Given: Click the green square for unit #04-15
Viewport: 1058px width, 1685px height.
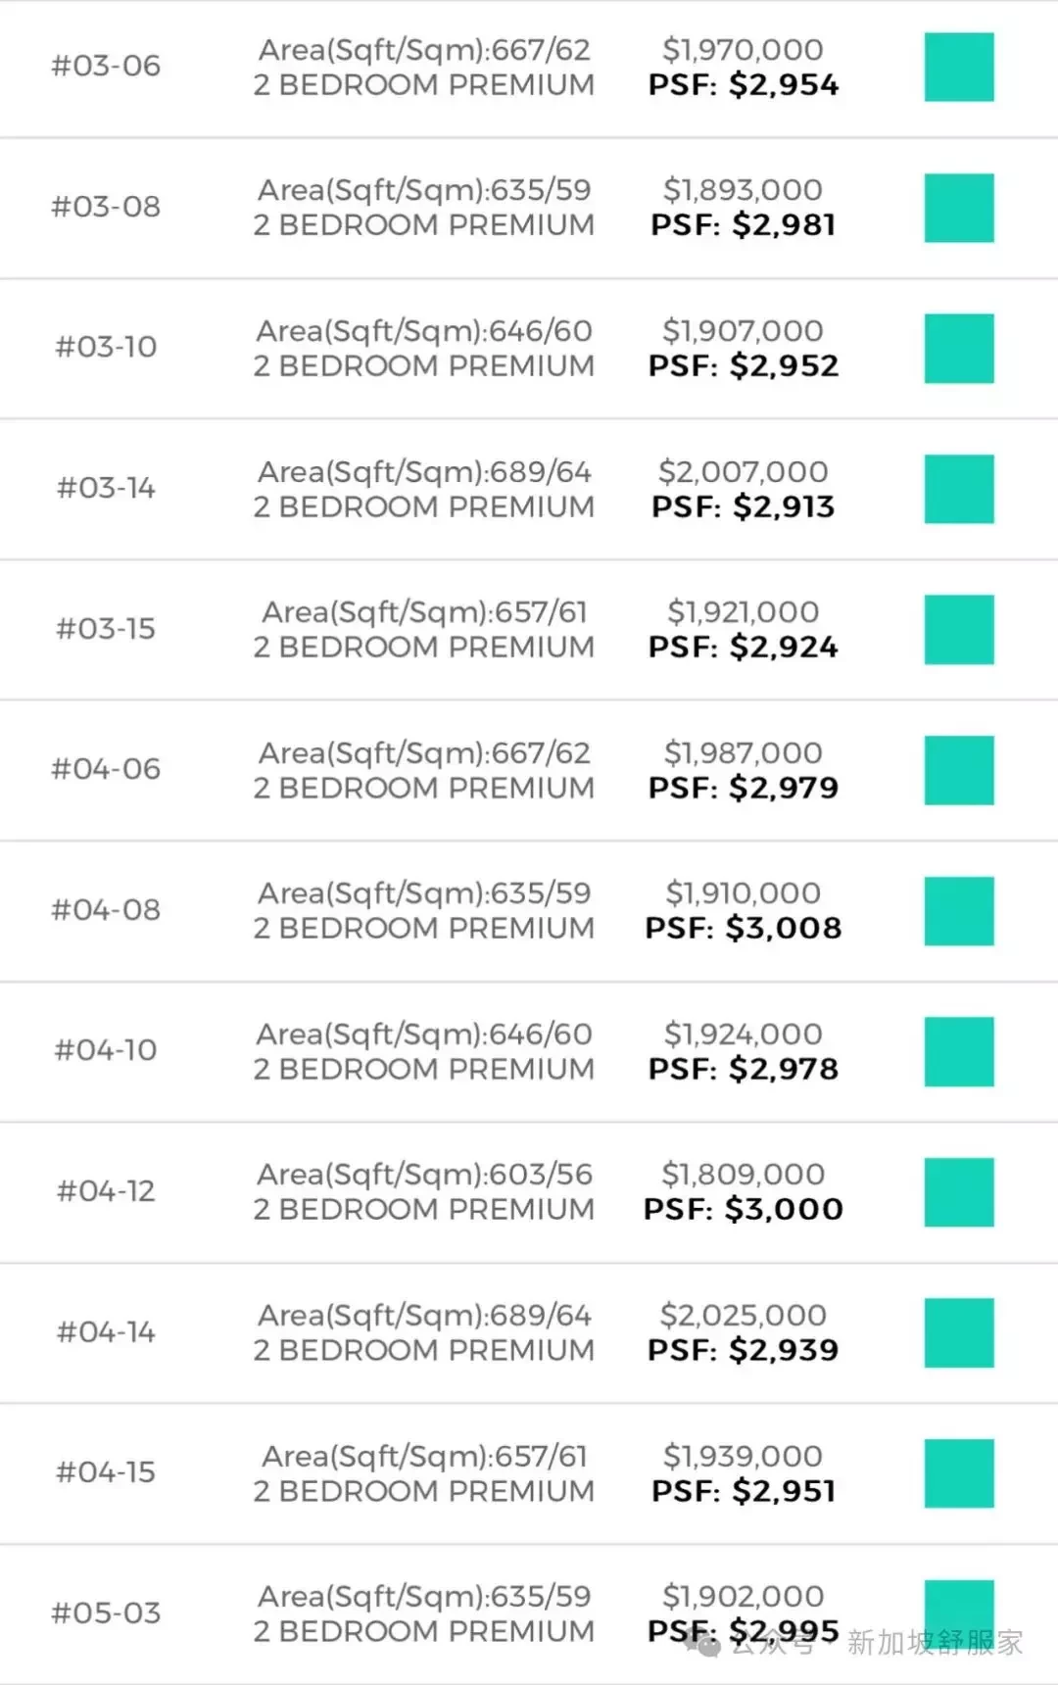Looking at the screenshot, I should tap(959, 1473).
